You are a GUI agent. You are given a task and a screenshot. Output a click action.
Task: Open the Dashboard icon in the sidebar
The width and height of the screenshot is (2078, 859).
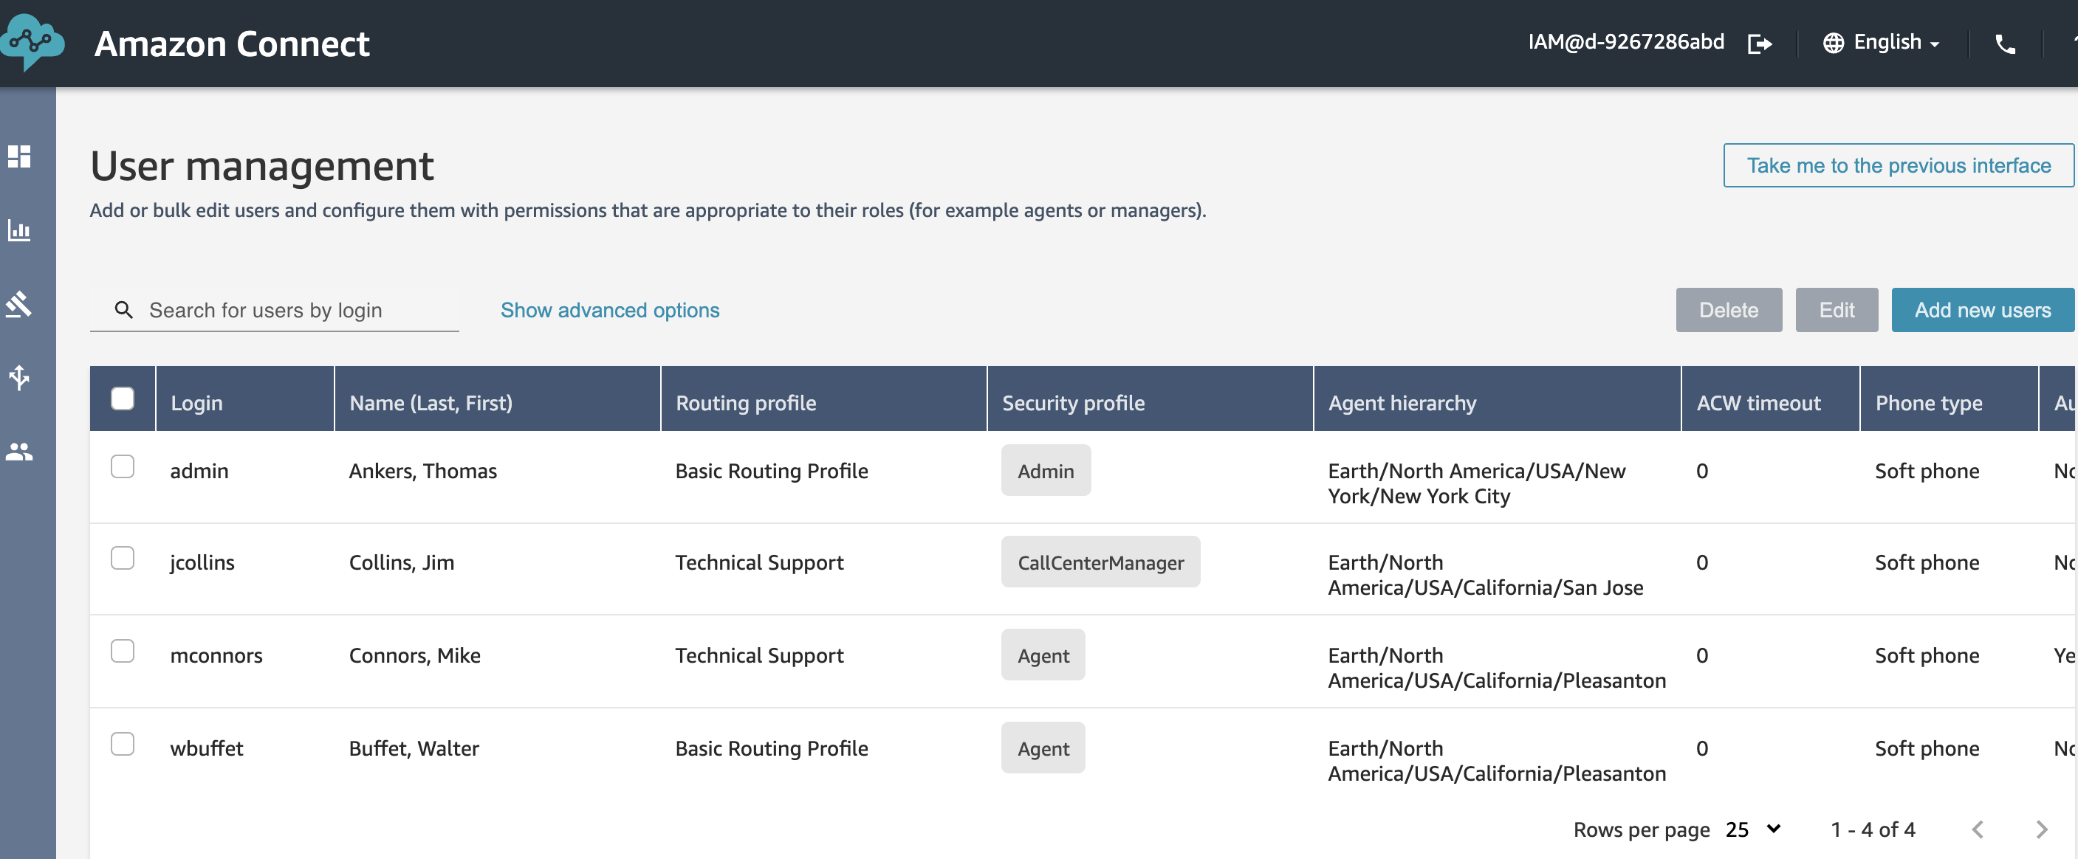tap(18, 156)
